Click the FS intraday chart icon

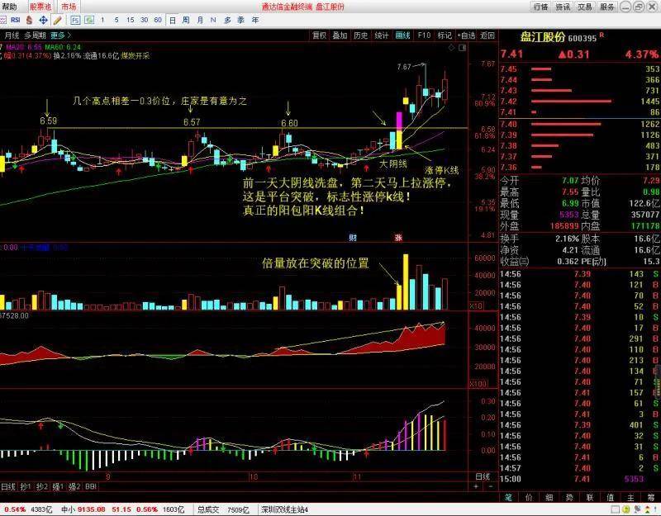coord(75,20)
